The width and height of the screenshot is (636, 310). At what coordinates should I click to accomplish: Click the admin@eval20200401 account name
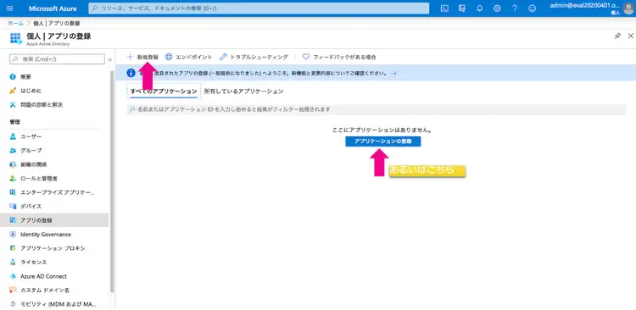pos(585,5)
